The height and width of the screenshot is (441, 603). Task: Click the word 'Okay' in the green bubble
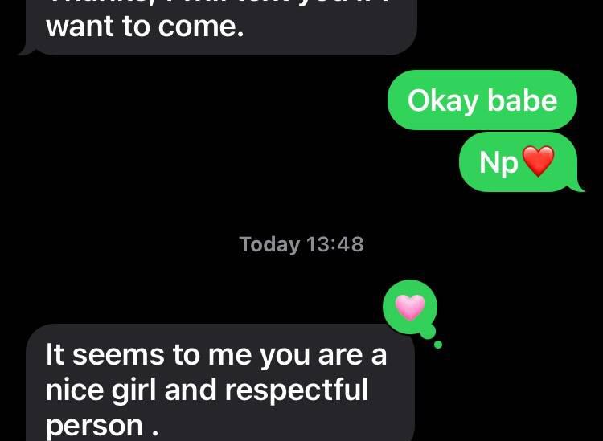click(442, 101)
